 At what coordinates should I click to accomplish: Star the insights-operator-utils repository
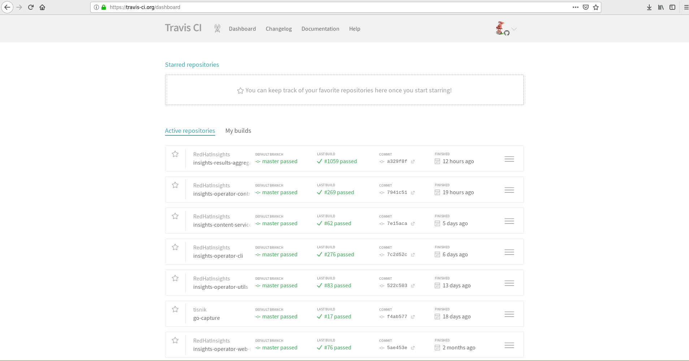pos(175,278)
